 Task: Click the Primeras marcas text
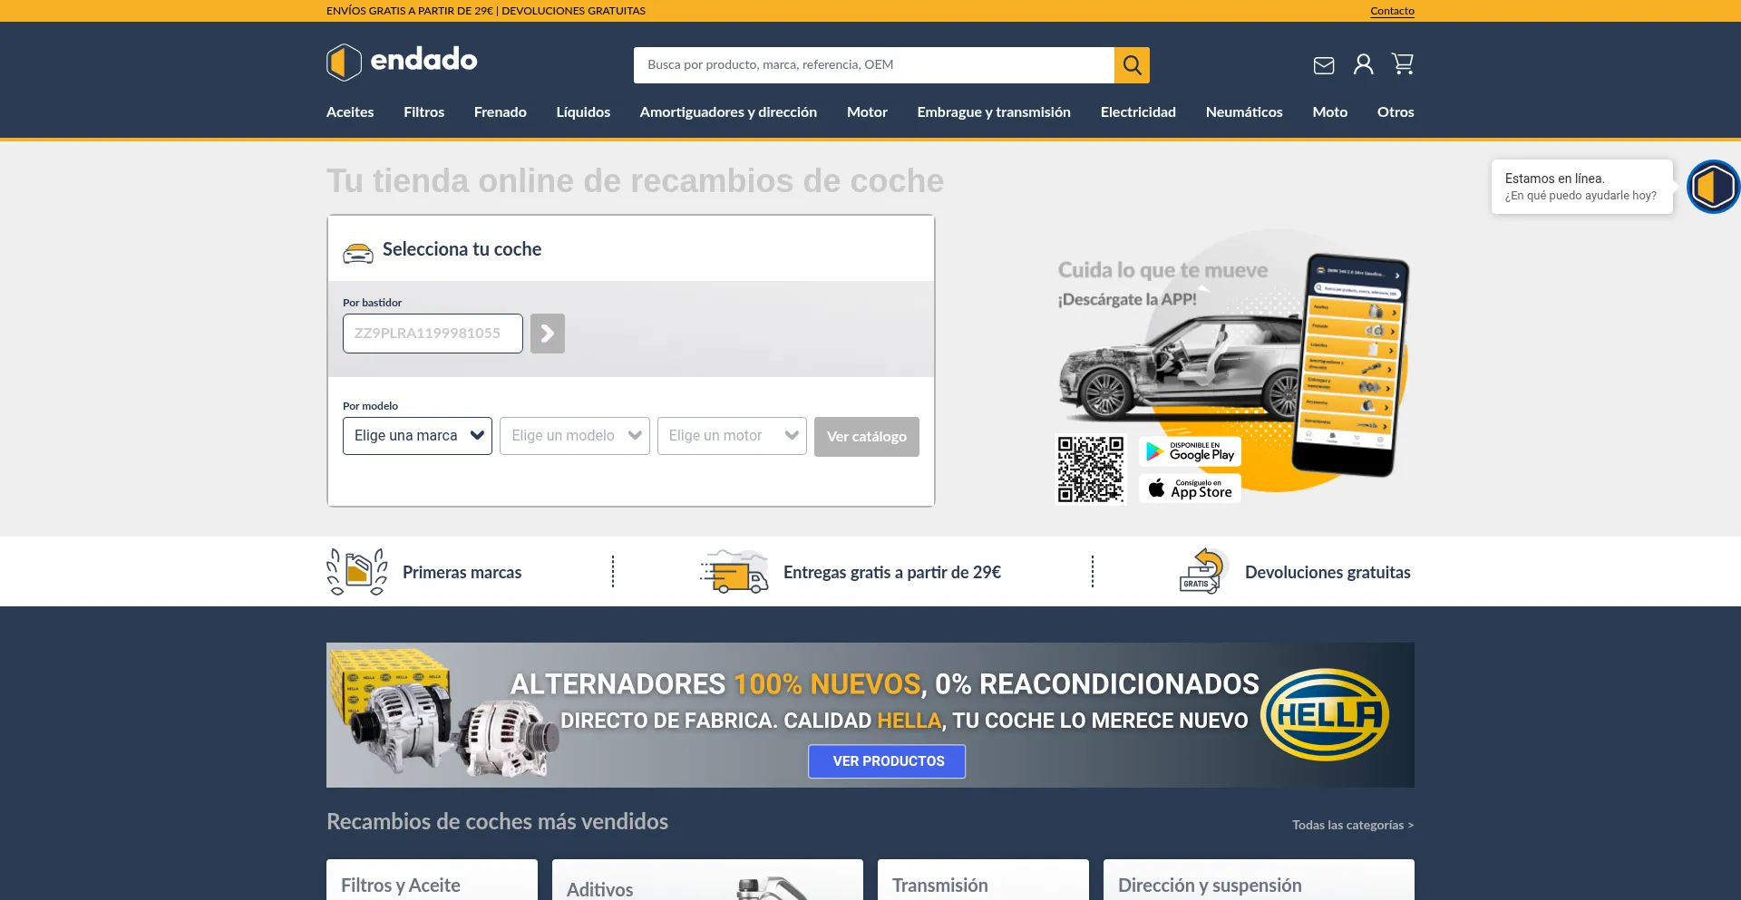click(462, 573)
